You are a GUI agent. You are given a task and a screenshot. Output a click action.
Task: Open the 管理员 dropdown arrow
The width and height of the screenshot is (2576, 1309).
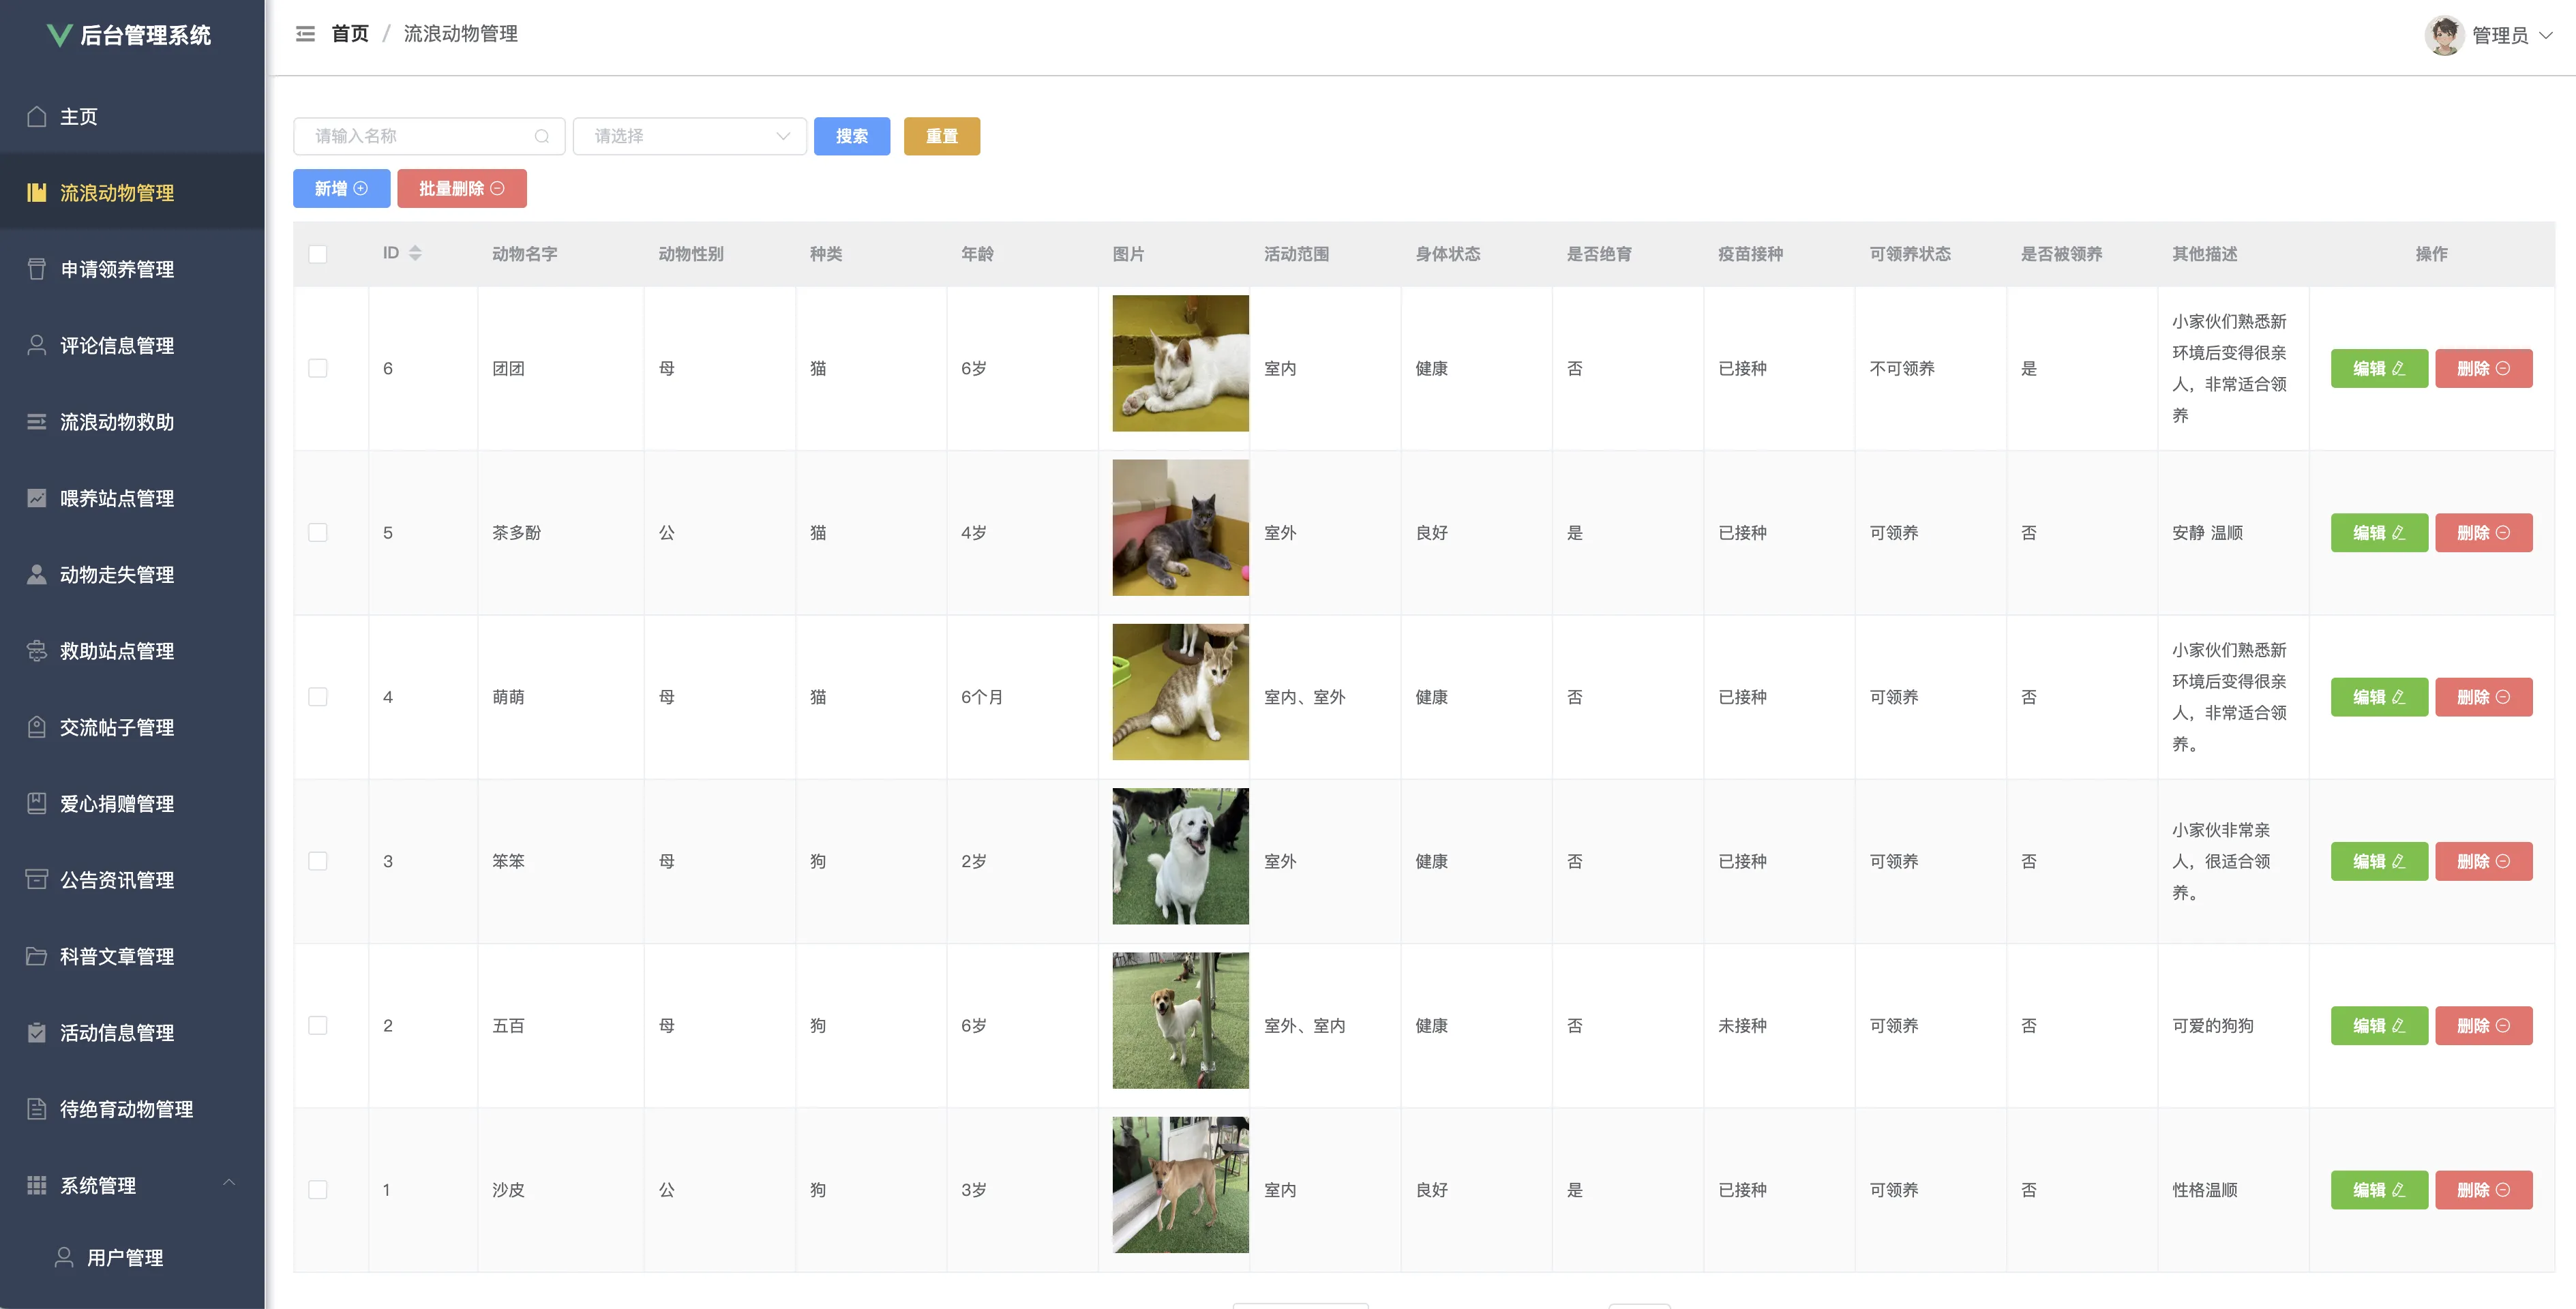click(x=2546, y=35)
